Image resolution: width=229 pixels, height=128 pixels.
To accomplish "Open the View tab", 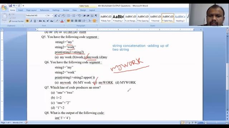I will tap(74, 10).
